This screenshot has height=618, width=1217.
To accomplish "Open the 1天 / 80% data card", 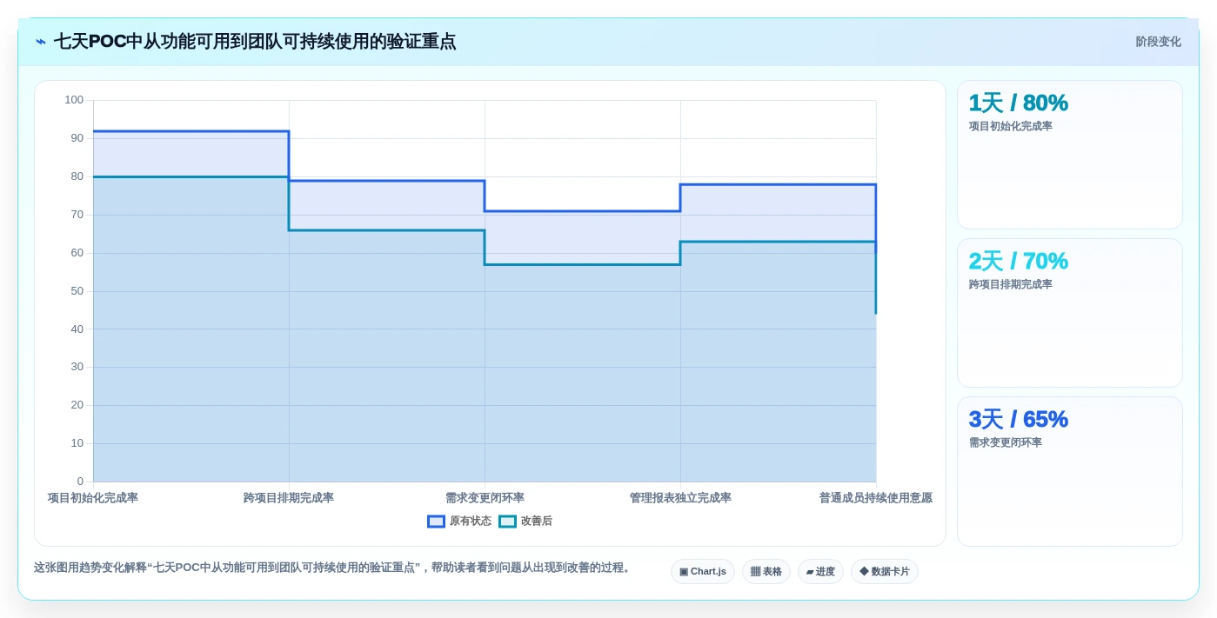I will point(1069,155).
